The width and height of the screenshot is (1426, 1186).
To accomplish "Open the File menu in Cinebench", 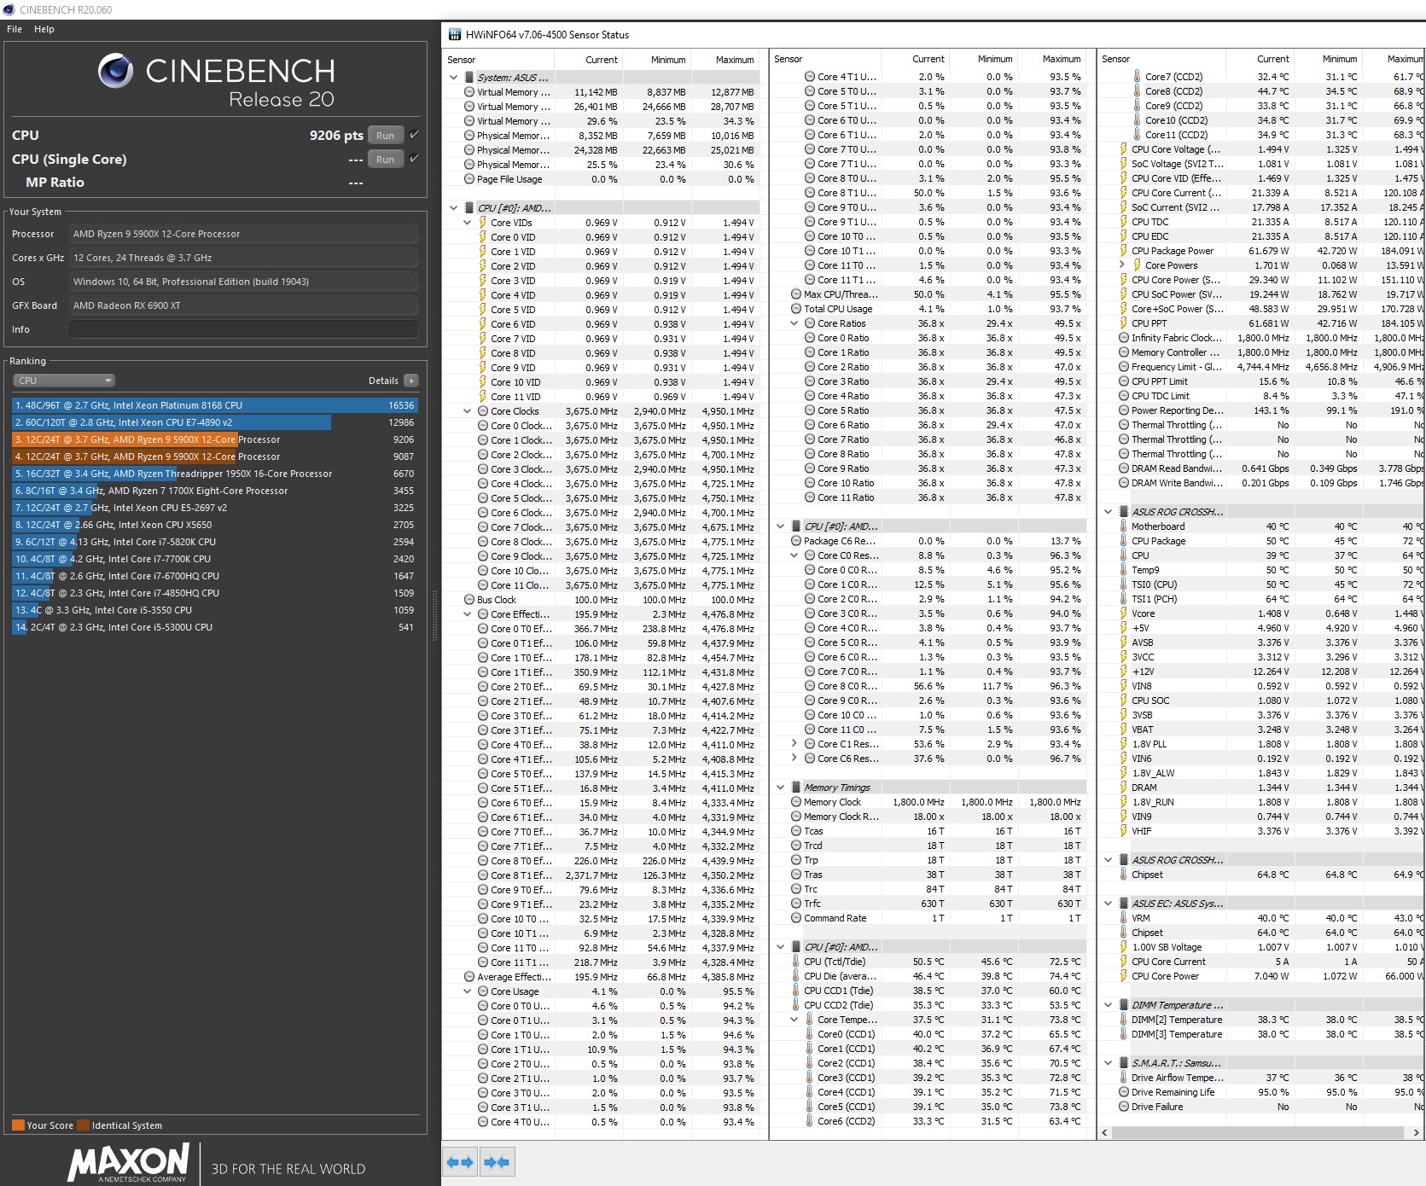I will [15, 29].
